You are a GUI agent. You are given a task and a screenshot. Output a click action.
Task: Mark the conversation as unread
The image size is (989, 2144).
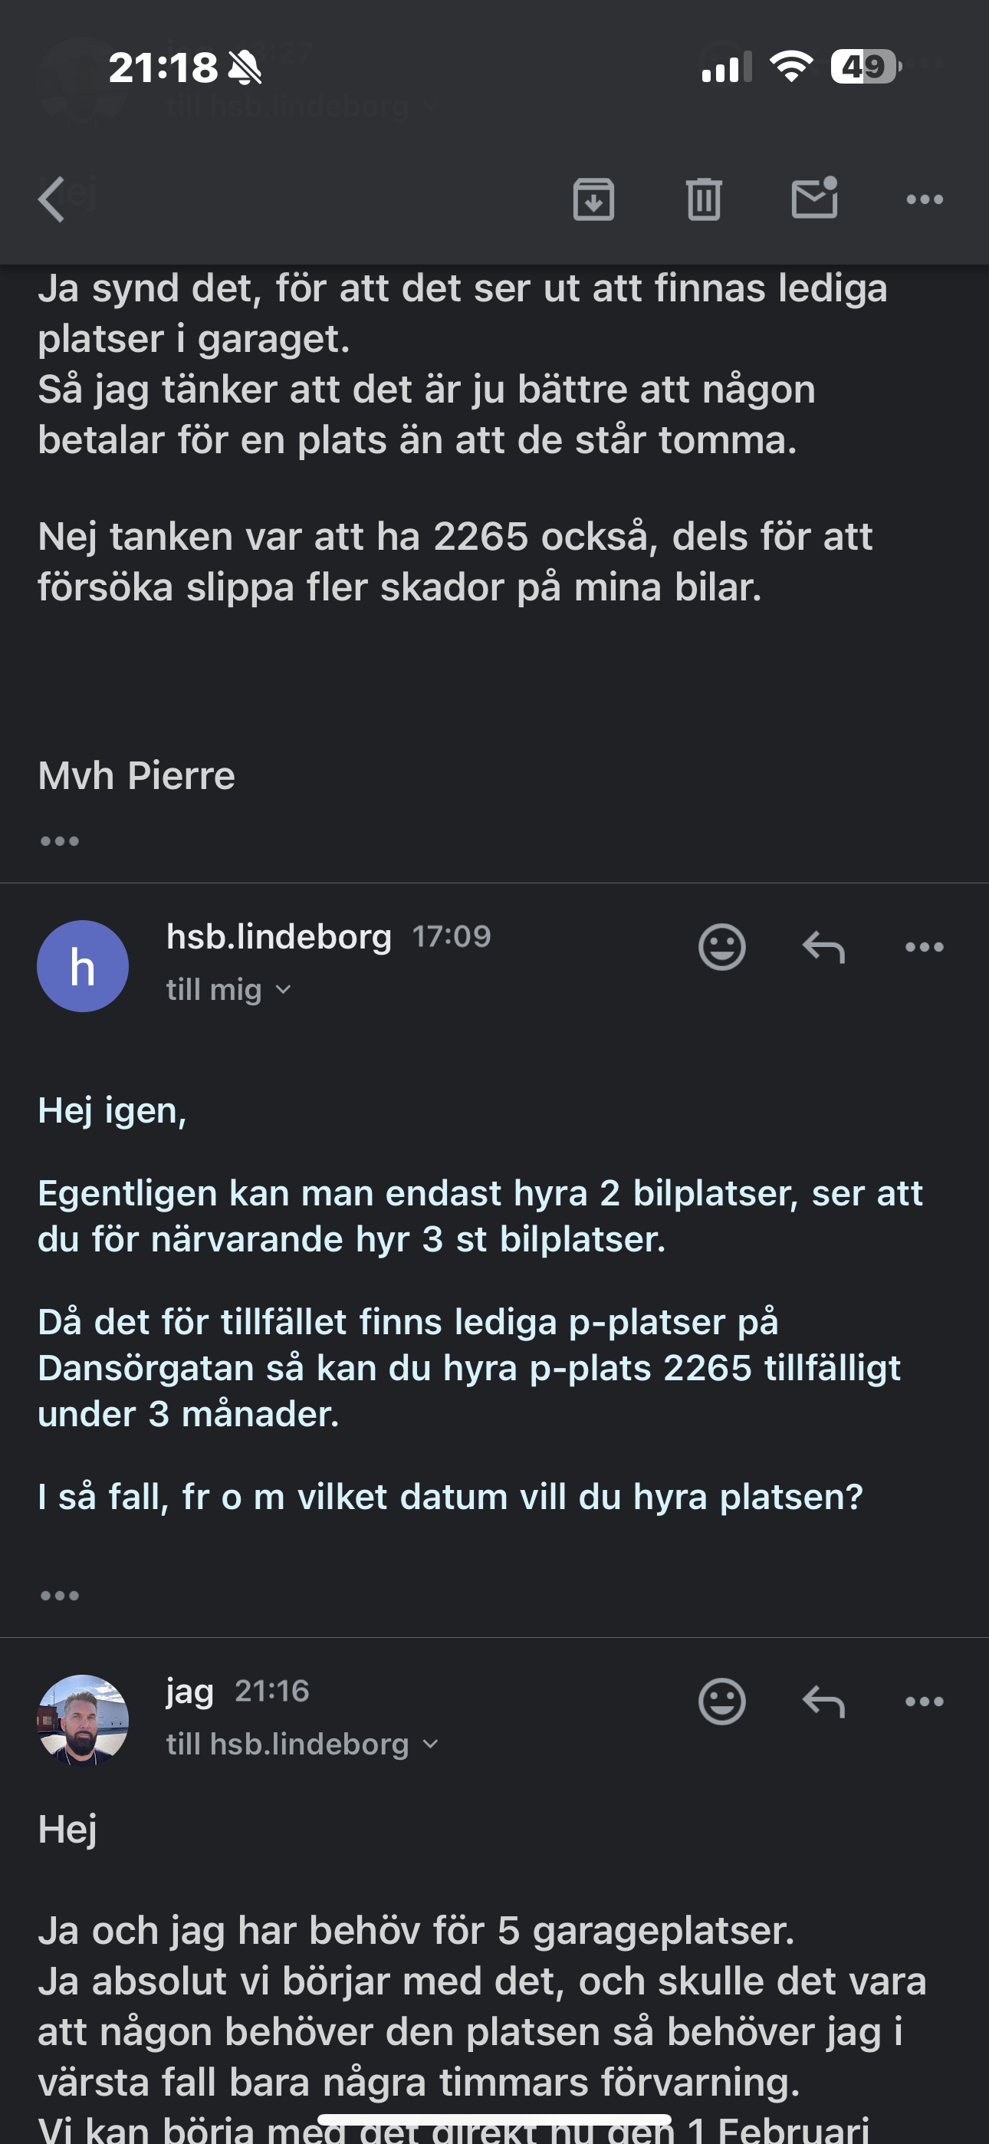tap(815, 197)
